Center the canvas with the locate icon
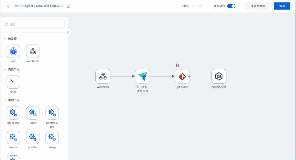 point(201,6)
